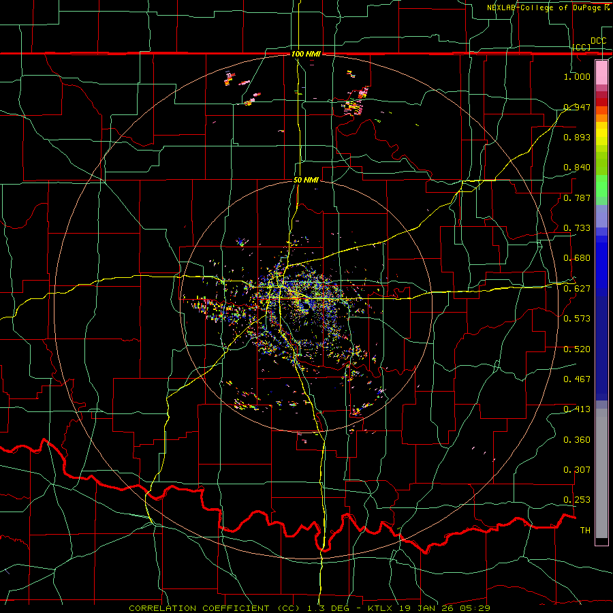Click the 0.413 scale value
Image resolution: width=613 pixels, height=613 pixels.
point(577,409)
